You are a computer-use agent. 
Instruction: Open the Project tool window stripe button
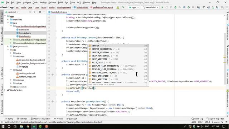pyautogui.click(x=2, y=17)
